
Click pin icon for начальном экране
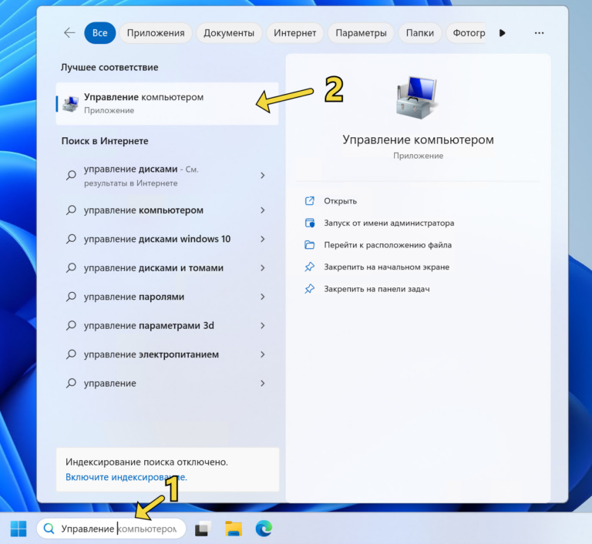point(310,267)
